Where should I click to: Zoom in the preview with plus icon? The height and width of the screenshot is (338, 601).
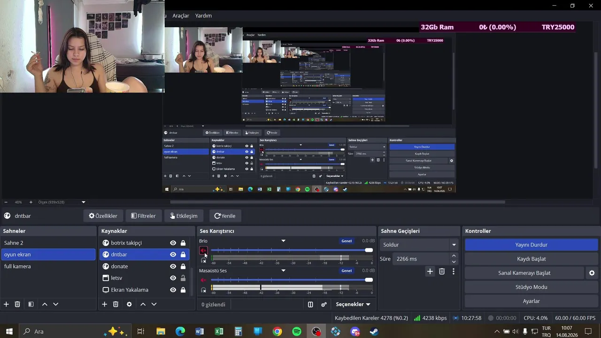31,202
